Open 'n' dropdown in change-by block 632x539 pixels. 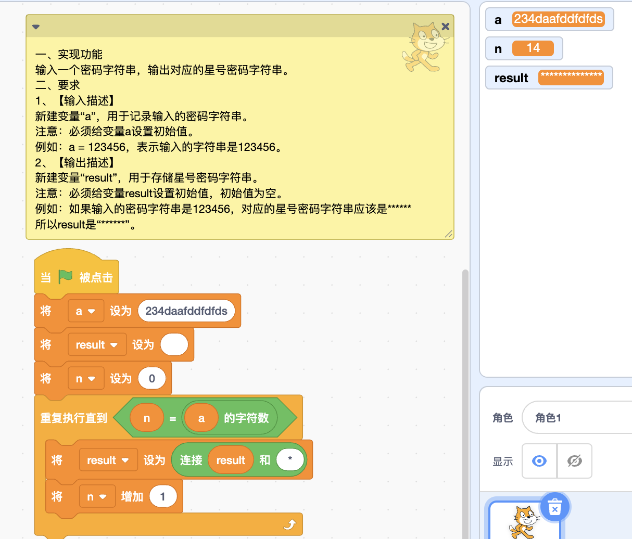point(97,497)
